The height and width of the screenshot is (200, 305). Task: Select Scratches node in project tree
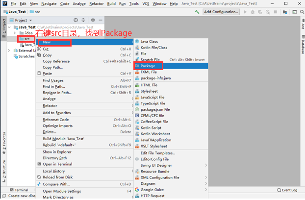(x=24, y=56)
